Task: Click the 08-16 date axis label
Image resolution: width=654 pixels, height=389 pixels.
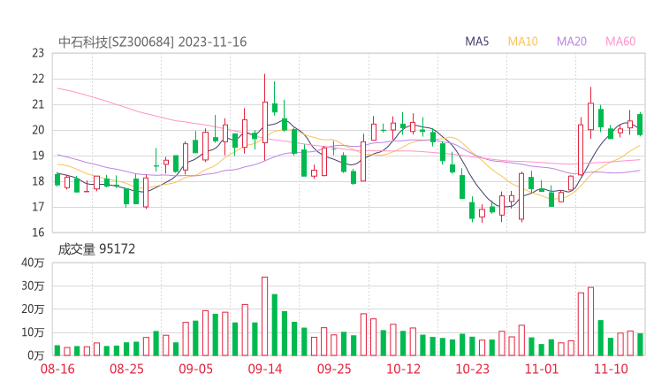Action: [57, 368]
